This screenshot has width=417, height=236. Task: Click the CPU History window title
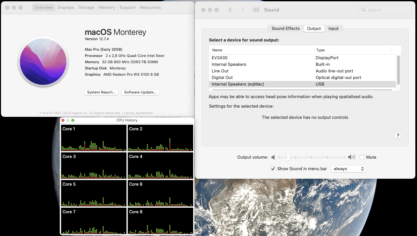pyautogui.click(x=127, y=120)
